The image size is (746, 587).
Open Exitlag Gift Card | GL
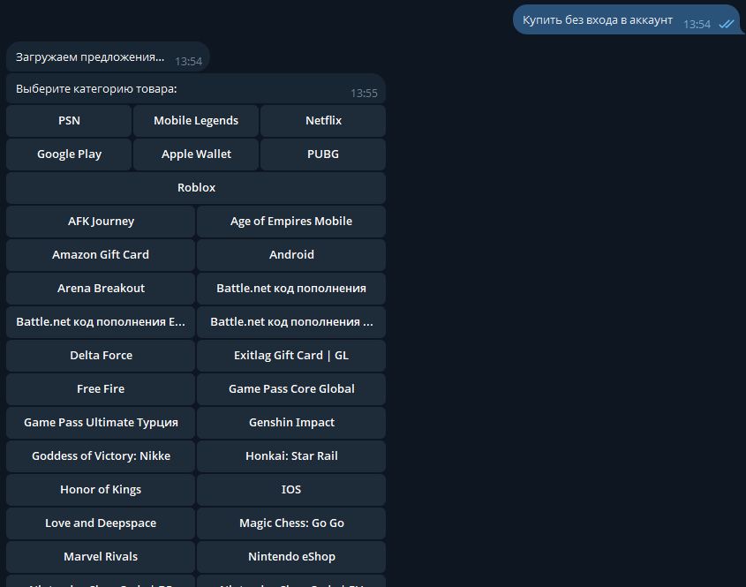[291, 356]
